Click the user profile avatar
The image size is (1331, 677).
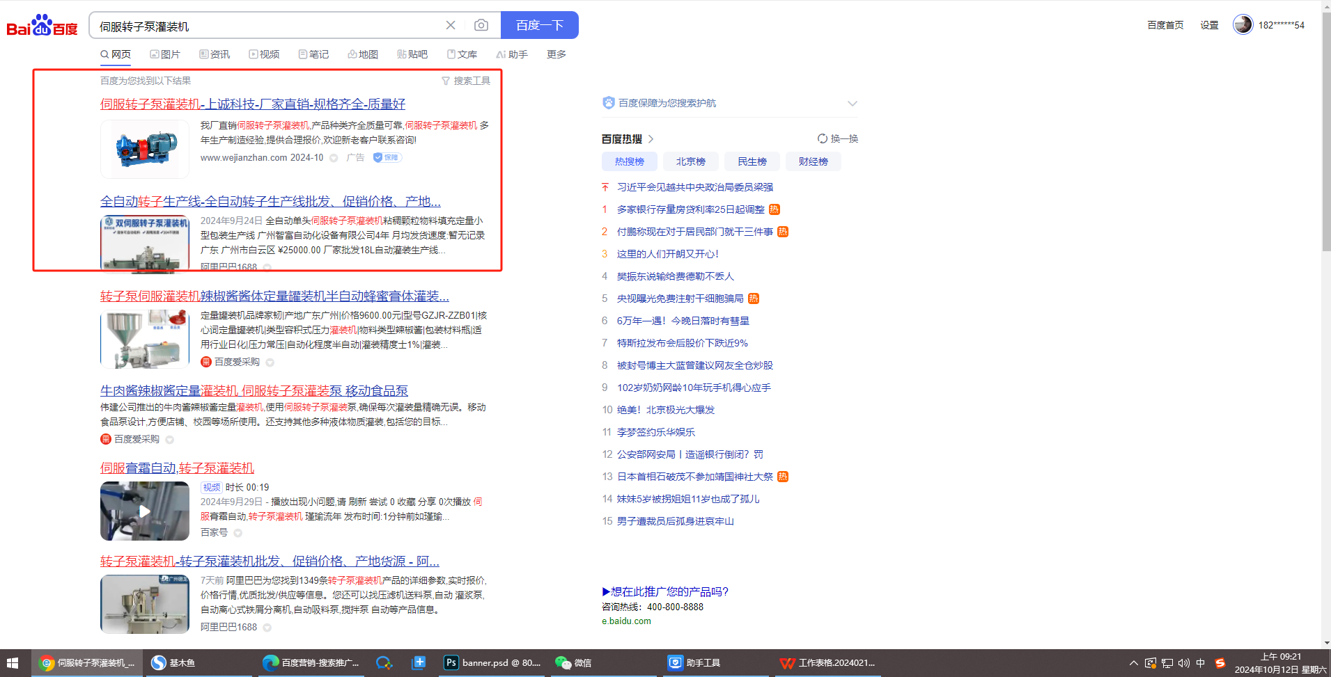click(x=1243, y=24)
